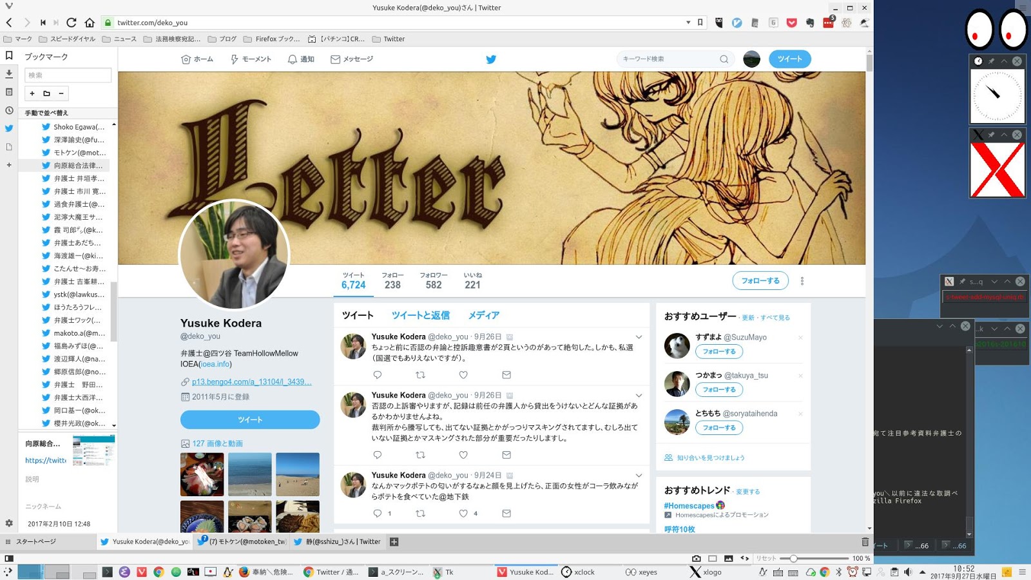
Task: Open the モーメント page
Action: click(x=251, y=59)
